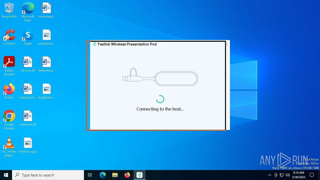Select togetherto image file icon
The height and width of the screenshot is (180, 320).
click(x=46, y=91)
